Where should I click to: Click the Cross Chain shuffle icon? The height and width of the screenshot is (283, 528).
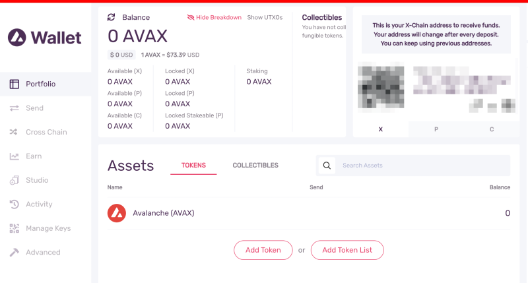point(13,132)
